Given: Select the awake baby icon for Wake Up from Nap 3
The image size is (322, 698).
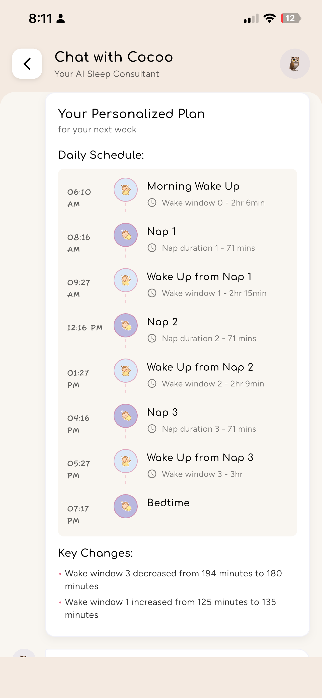Looking at the screenshot, I should [125, 461].
